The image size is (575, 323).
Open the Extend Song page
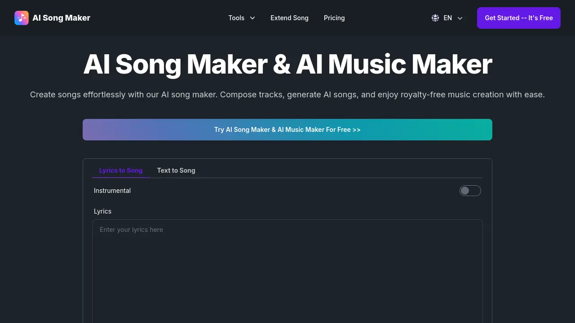click(x=289, y=18)
